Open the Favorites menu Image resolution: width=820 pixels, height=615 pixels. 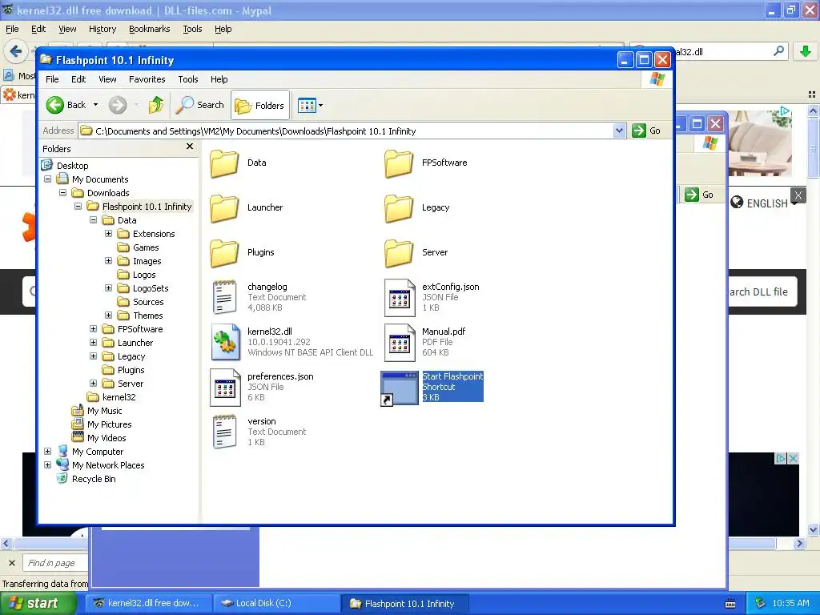click(x=147, y=79)
